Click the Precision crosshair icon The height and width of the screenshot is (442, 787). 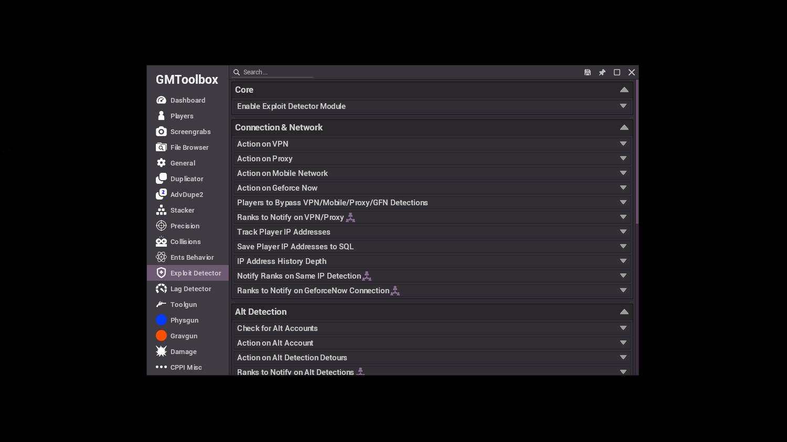point(161,226)
